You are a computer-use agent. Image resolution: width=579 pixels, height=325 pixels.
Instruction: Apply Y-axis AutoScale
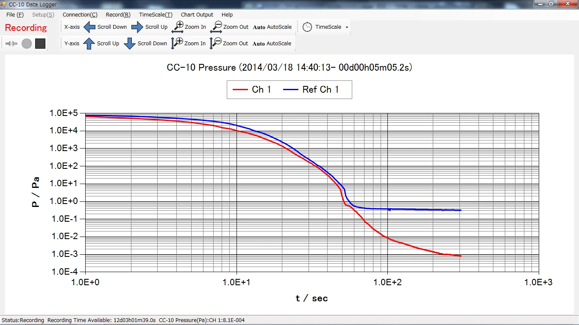pyautogui.click(x=272, y=44)
